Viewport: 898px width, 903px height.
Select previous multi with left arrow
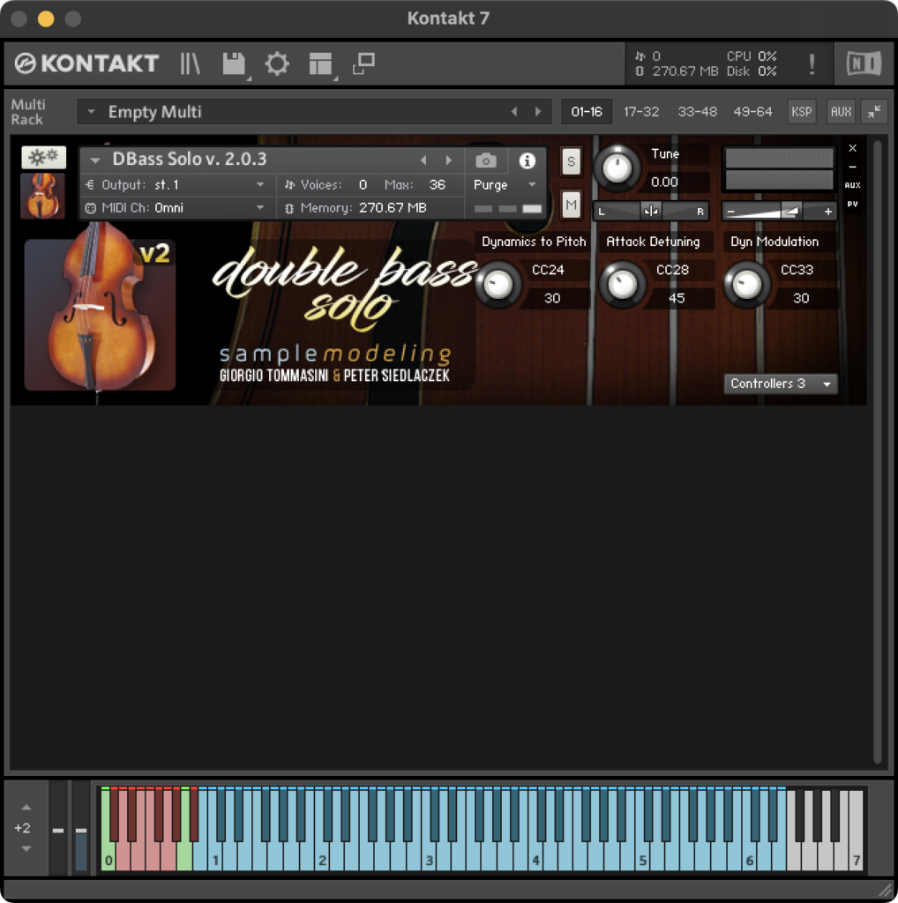tap(513, 112)
